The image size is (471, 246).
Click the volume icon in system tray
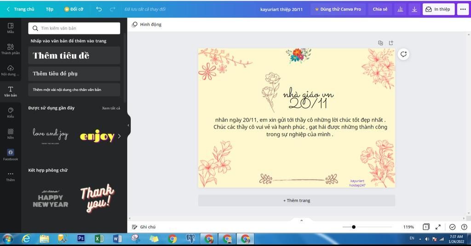pyautogui.click(x=427, y=239)
